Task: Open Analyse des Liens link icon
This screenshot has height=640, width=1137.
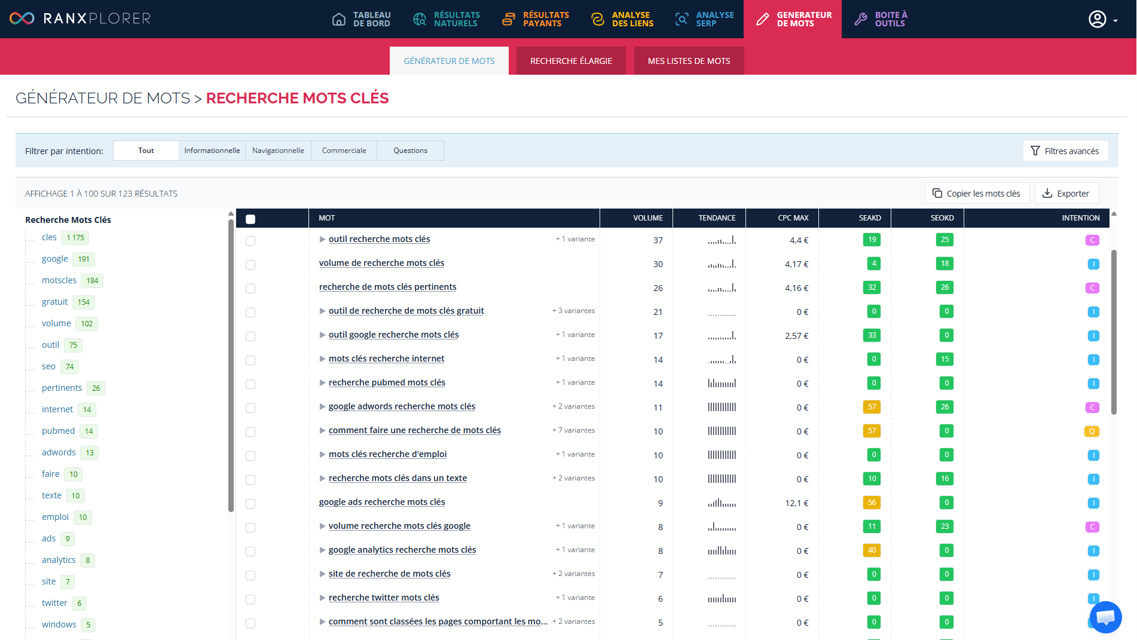Action: click(x=597, y=19)
